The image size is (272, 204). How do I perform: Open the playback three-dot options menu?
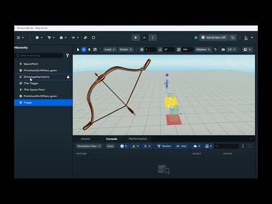click(152, 37)
